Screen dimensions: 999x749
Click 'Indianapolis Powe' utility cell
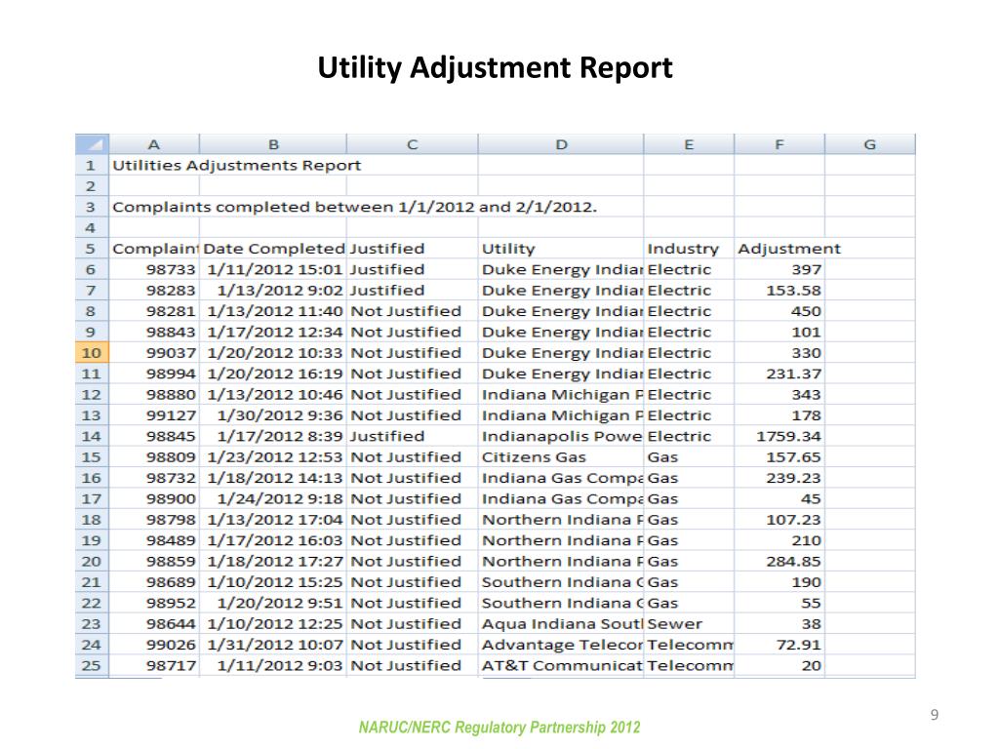pyautogui.click(x=561, y=436)
